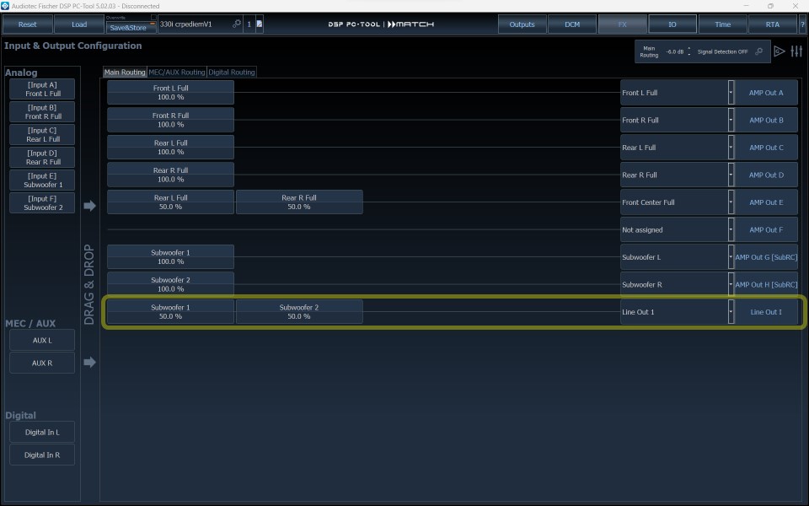
Task: Open help with the question mark button
Action: click(802, 24)
